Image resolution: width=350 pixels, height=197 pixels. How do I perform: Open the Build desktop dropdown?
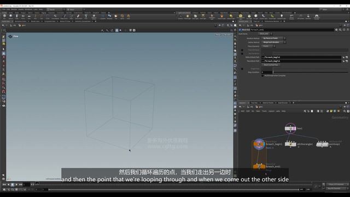(x=56, y=10)
